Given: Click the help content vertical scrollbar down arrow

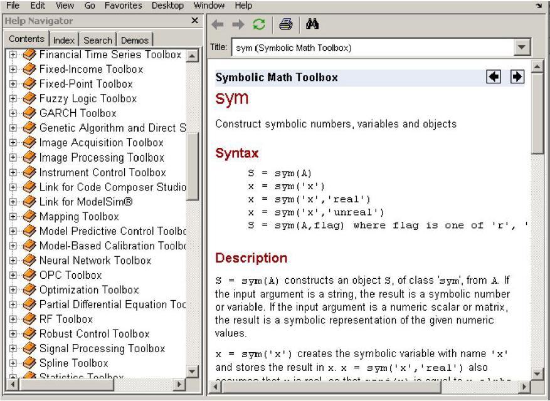Looking at the screenshot, I should [x=537, y=374].
